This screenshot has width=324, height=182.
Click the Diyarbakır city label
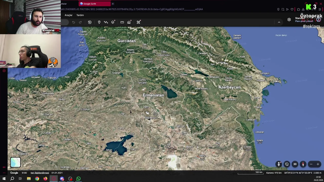click(x=65, y=167)
